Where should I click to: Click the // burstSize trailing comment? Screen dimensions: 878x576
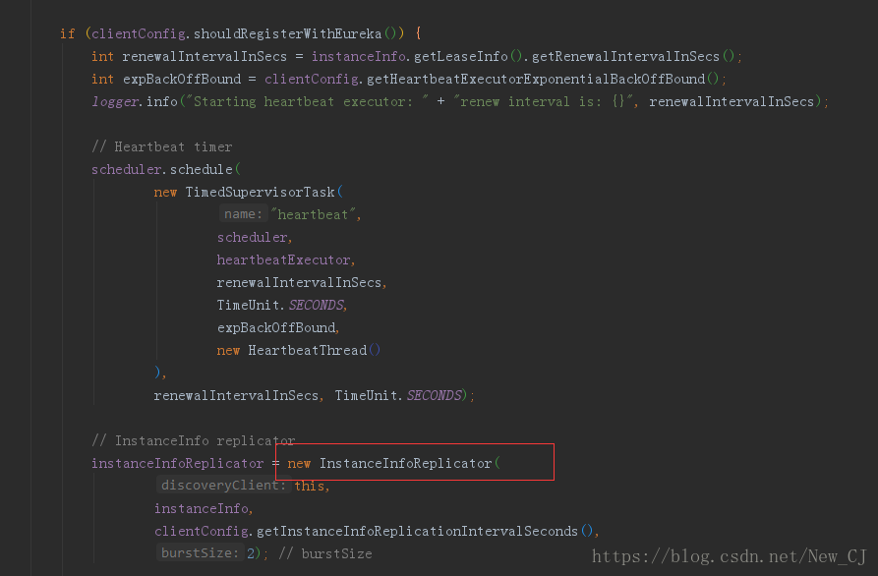pos(325,553)
